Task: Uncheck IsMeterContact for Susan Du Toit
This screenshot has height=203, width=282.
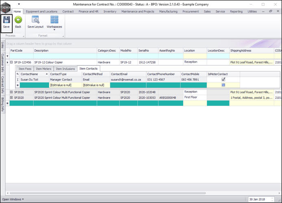Action: (223, 80)
